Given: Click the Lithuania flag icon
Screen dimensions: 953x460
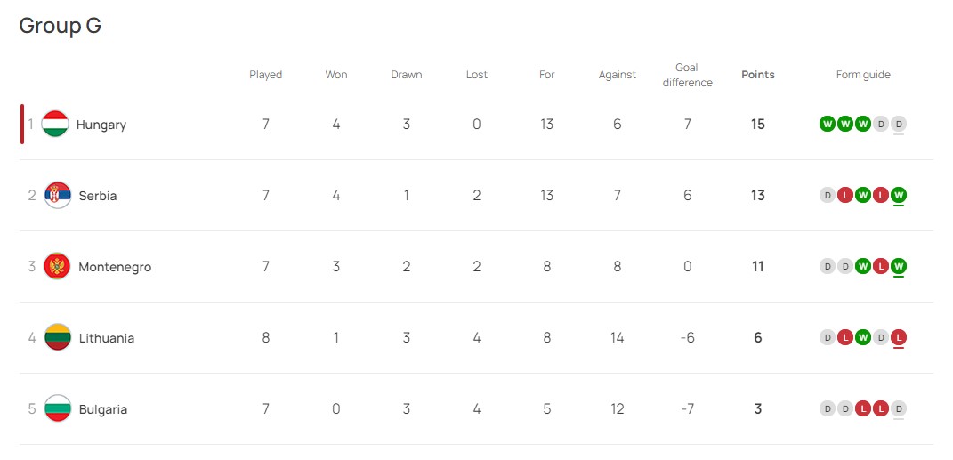Looking at the screenshot, I should click(x=58, y=337).
